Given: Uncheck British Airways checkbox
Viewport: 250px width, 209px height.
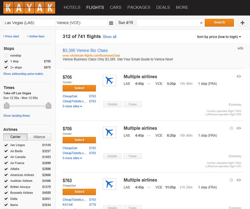Looking at the screenshot, I should click(6, 187).
